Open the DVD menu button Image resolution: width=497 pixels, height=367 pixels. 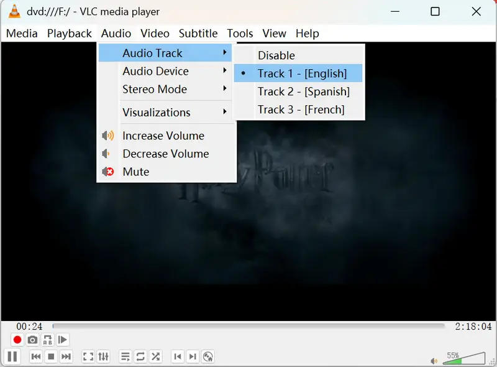click(208, 356)
